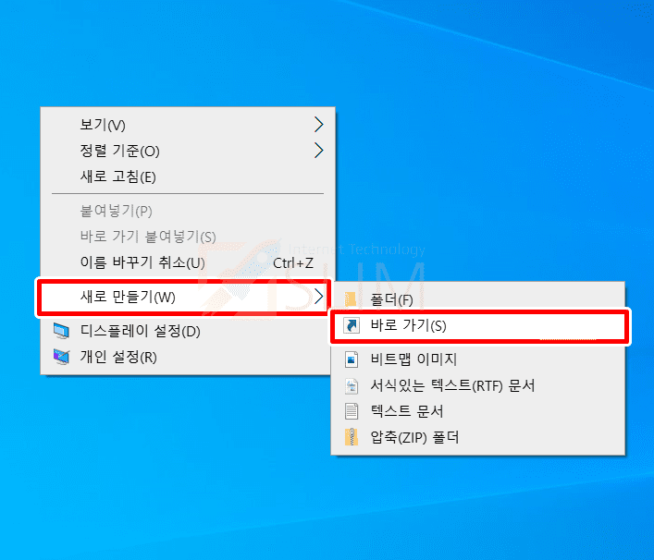Expand the 정렬 기준(O) submenu arrow
The height and width of the screenshot is (560, 654).
[318, 151]
